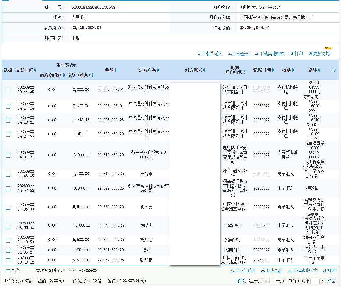Expand more columns with the double-chevron

pos(334,70)
